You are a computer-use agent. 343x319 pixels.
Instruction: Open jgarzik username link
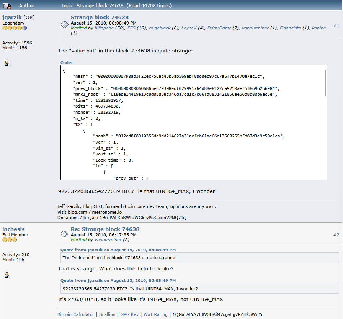click(12, 17)
